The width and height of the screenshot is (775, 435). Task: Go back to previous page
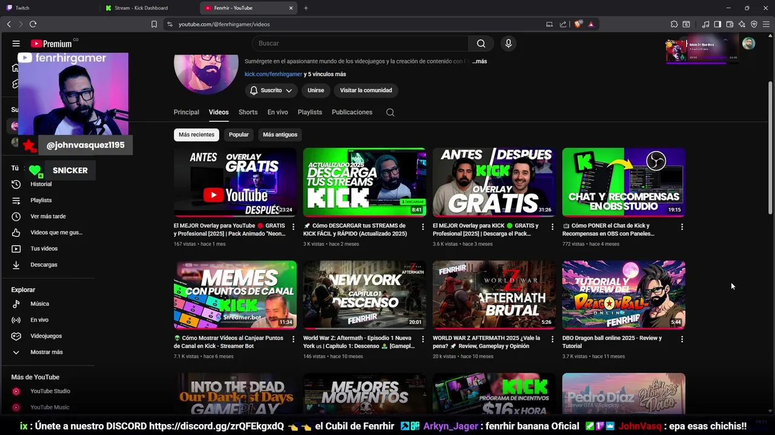pyautogui.click(x=8, y=24)
